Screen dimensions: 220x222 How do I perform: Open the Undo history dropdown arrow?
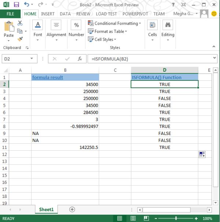point(32,4)
